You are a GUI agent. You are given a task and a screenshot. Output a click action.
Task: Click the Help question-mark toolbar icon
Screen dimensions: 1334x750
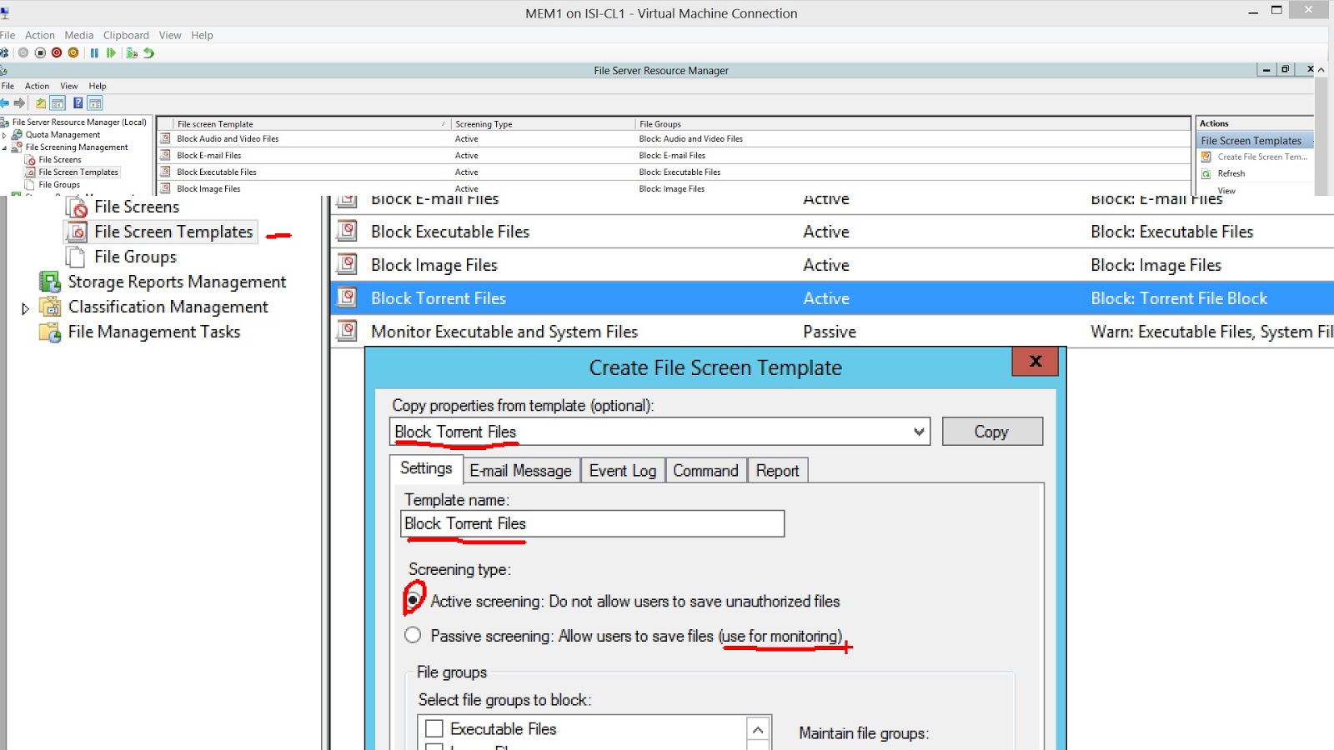tap(78, 102)
